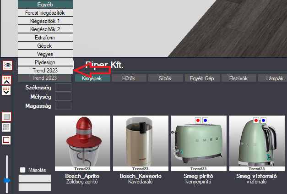
Task: Select Forest kiegészítők from the menu
Action: point(45,13)
